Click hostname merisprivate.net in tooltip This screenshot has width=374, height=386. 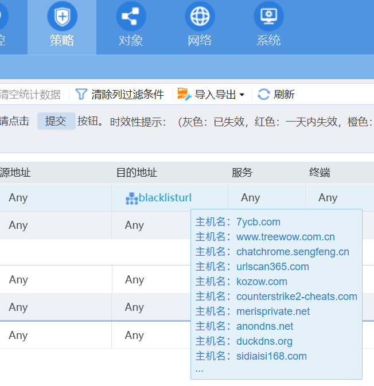[x=273, y=311]
